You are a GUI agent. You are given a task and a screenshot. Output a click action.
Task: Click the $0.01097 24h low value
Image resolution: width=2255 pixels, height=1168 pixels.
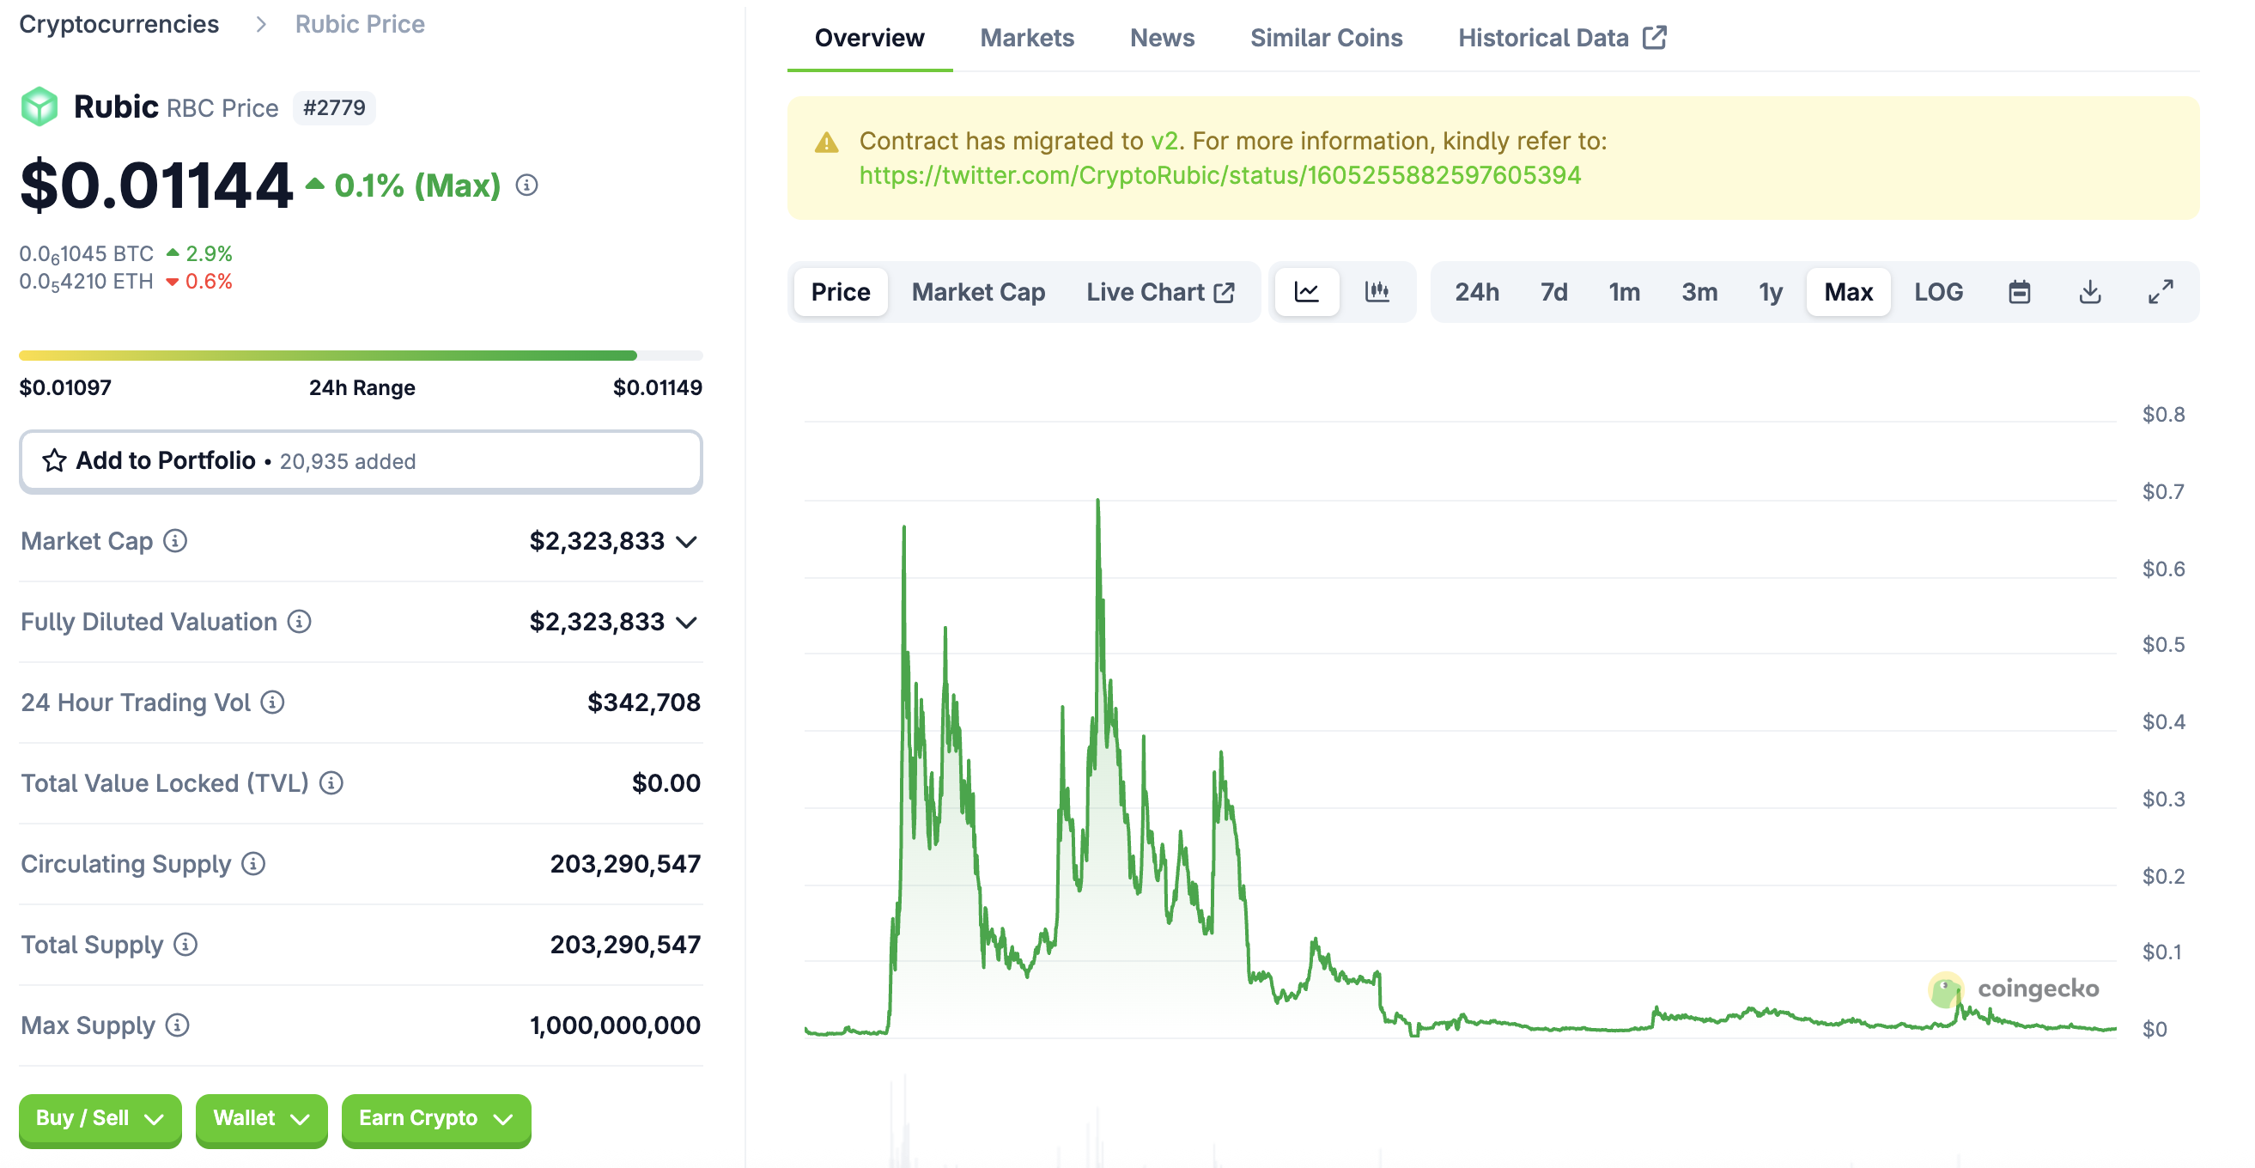tap(65, 388)
